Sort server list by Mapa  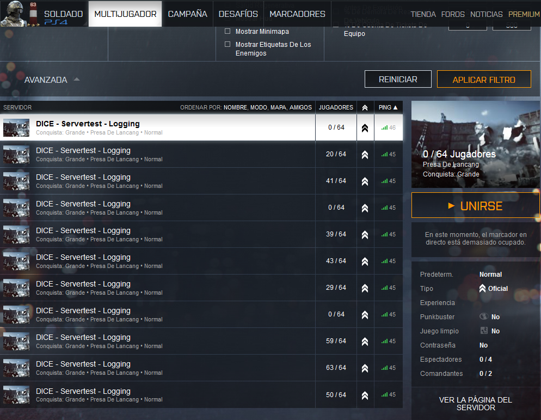coord(279,107)
